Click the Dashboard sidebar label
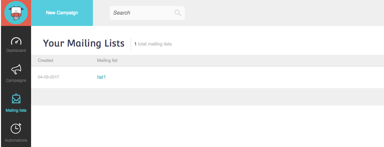The height and width of the screenshot is (147, 384). 16,51
